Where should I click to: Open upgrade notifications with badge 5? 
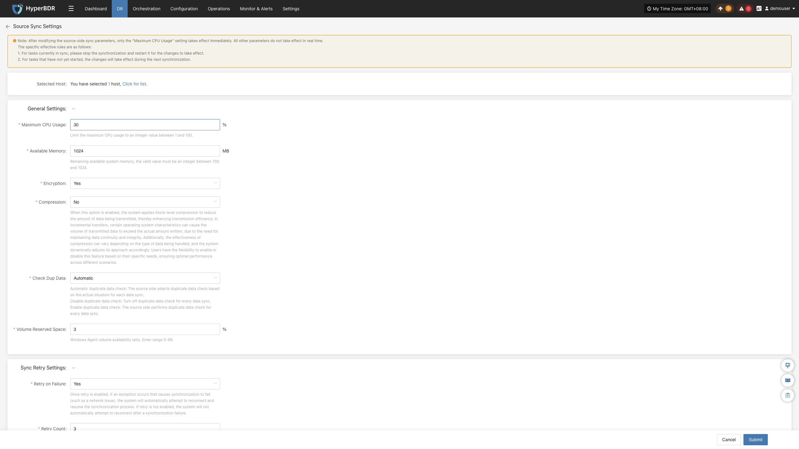(x=724, y=9)
